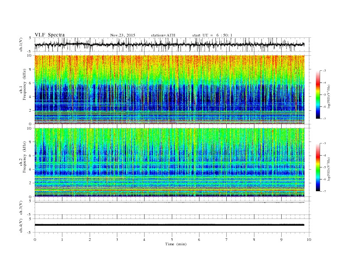Image resolution: width=348 pixels, height=269 pixels.
Task: Click the "VLF Spectra" plot title
Action: (x=50, y=35)
